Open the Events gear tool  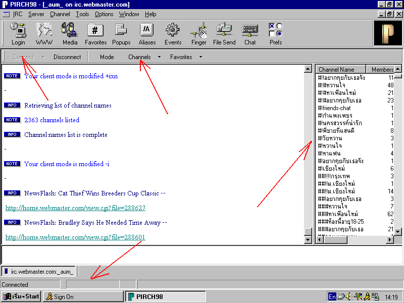[173, 33]
